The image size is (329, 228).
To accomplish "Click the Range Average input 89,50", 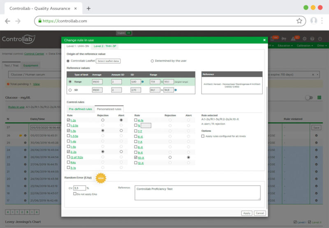I will [97, 82].
